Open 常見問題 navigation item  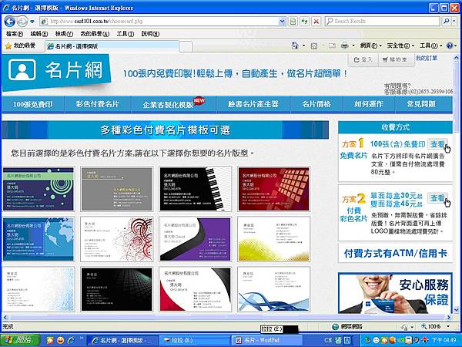coord(421,104)
